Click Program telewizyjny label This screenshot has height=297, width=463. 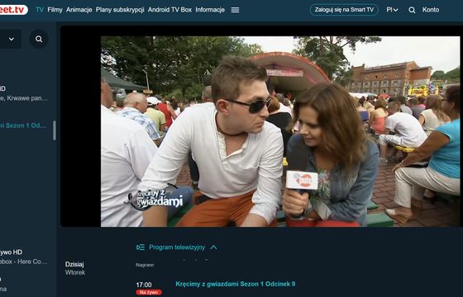tap(177, 247)
